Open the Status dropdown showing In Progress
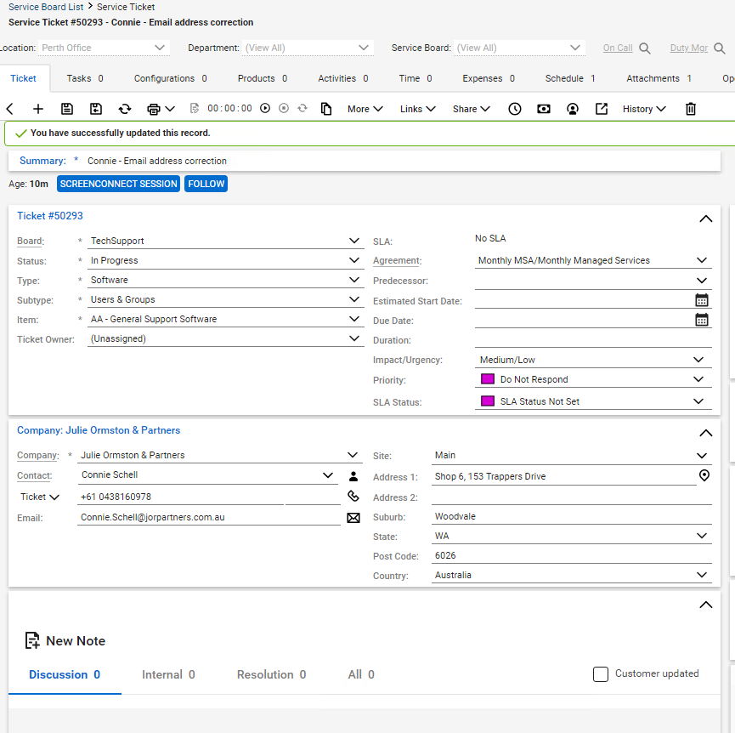Viewport: 735px width, 733px height. tap(226, 260)
